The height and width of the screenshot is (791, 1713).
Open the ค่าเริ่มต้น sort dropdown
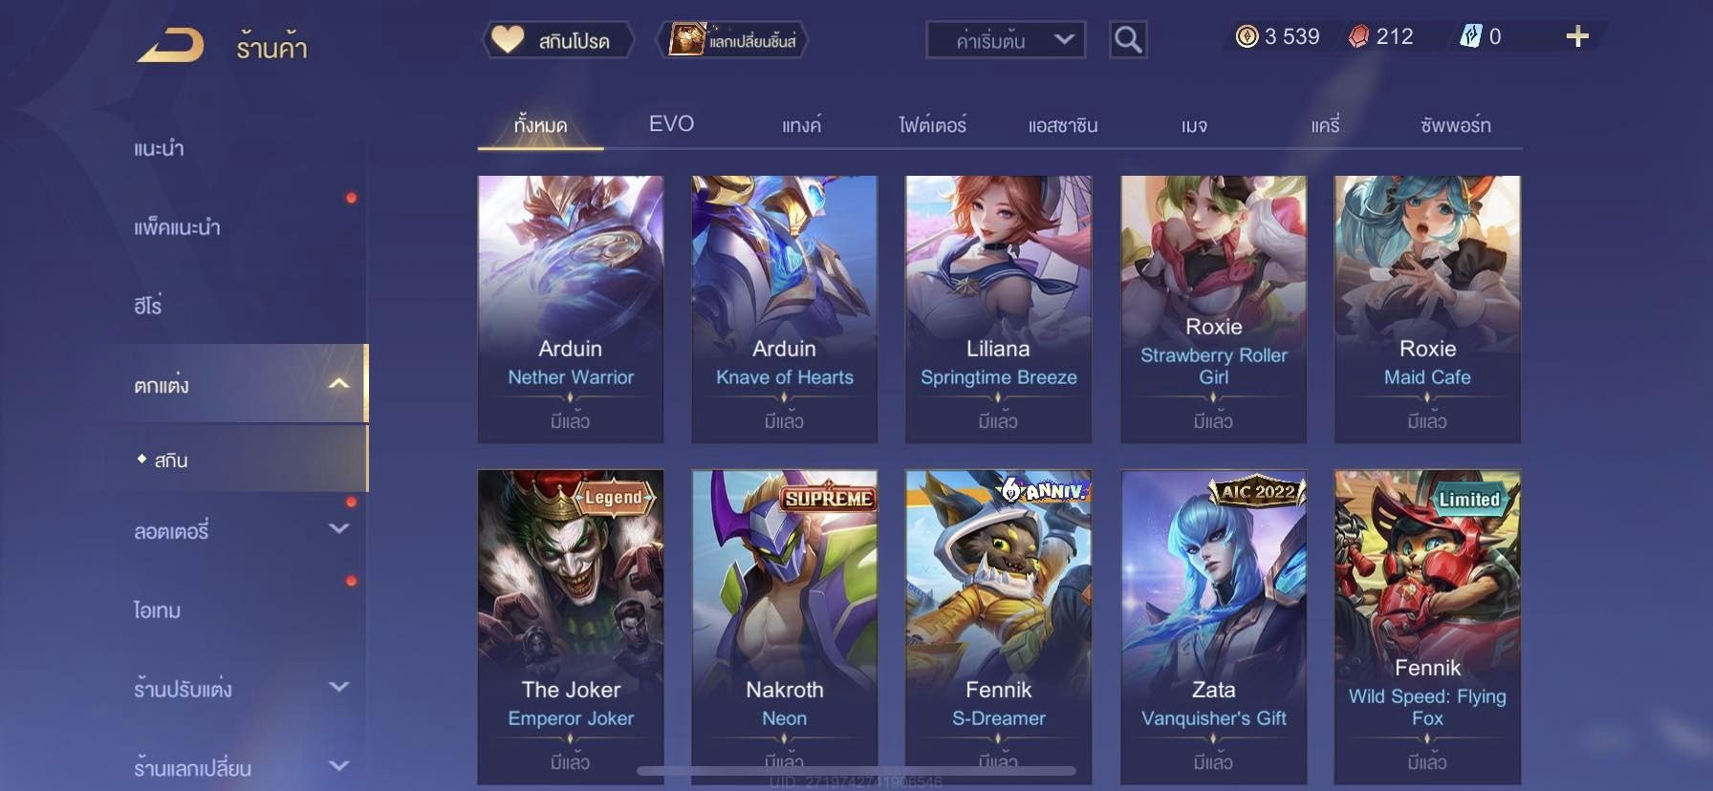(1006, 40)
